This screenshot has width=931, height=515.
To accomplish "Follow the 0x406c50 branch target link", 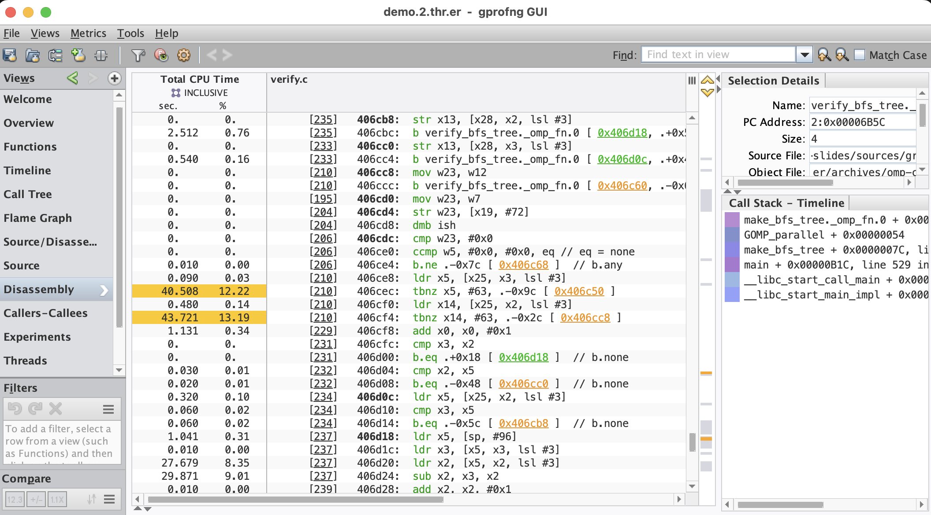I will tap(579, 291).
